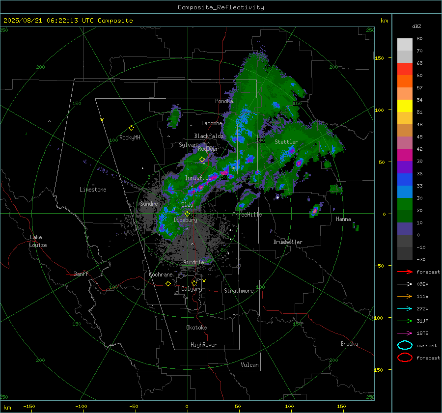Image resolution: width=442 pixels, height=413 pixels.
Task: Select the cyan 27ZW arrow icon
Action: point(405,309)
